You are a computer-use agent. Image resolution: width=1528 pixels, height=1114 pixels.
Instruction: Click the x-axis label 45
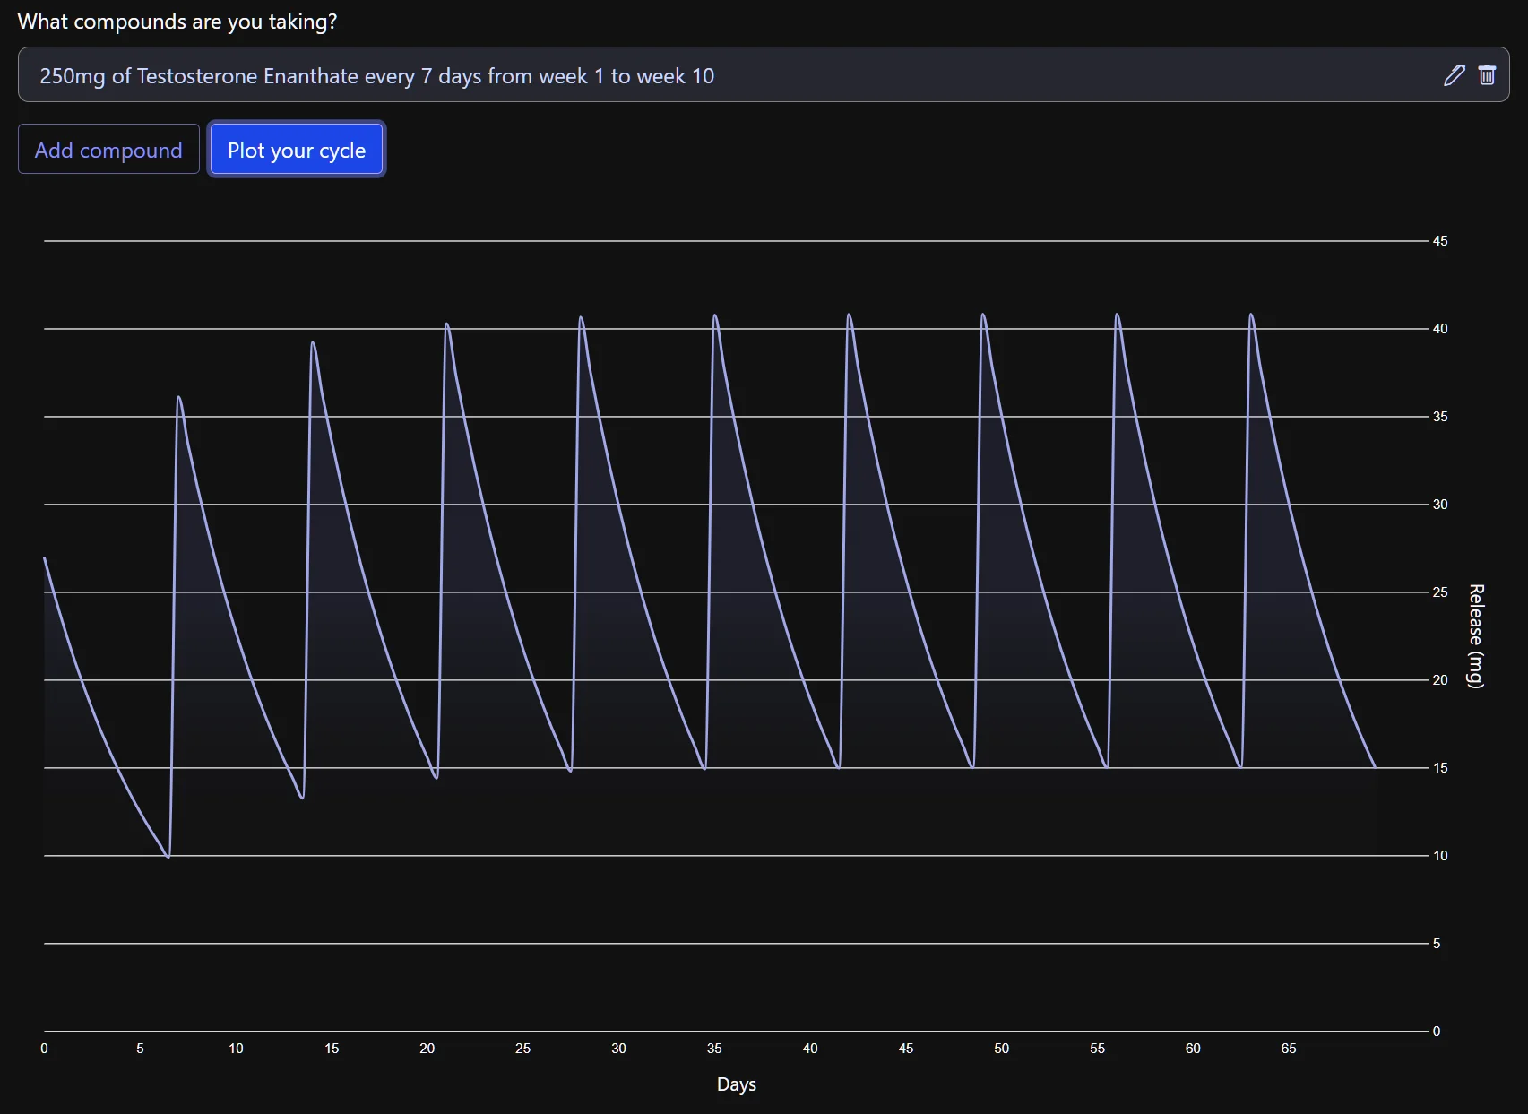[x=906, y=1049]
